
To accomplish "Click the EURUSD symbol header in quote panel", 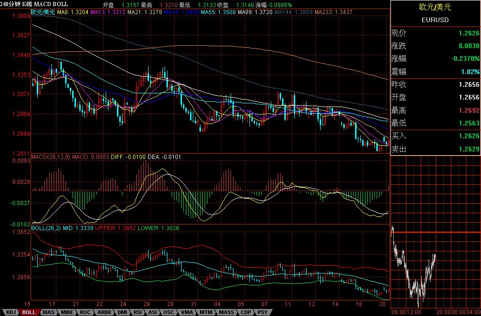I will (x=435, y=20).
